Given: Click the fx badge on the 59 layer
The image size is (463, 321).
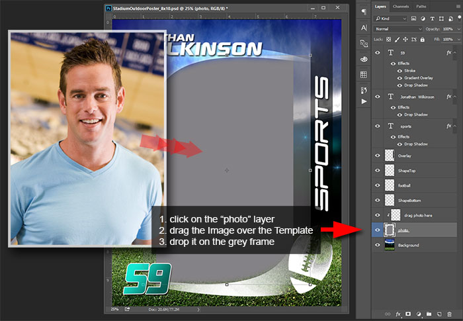Looking at the screenshot, I should point(448,52).
